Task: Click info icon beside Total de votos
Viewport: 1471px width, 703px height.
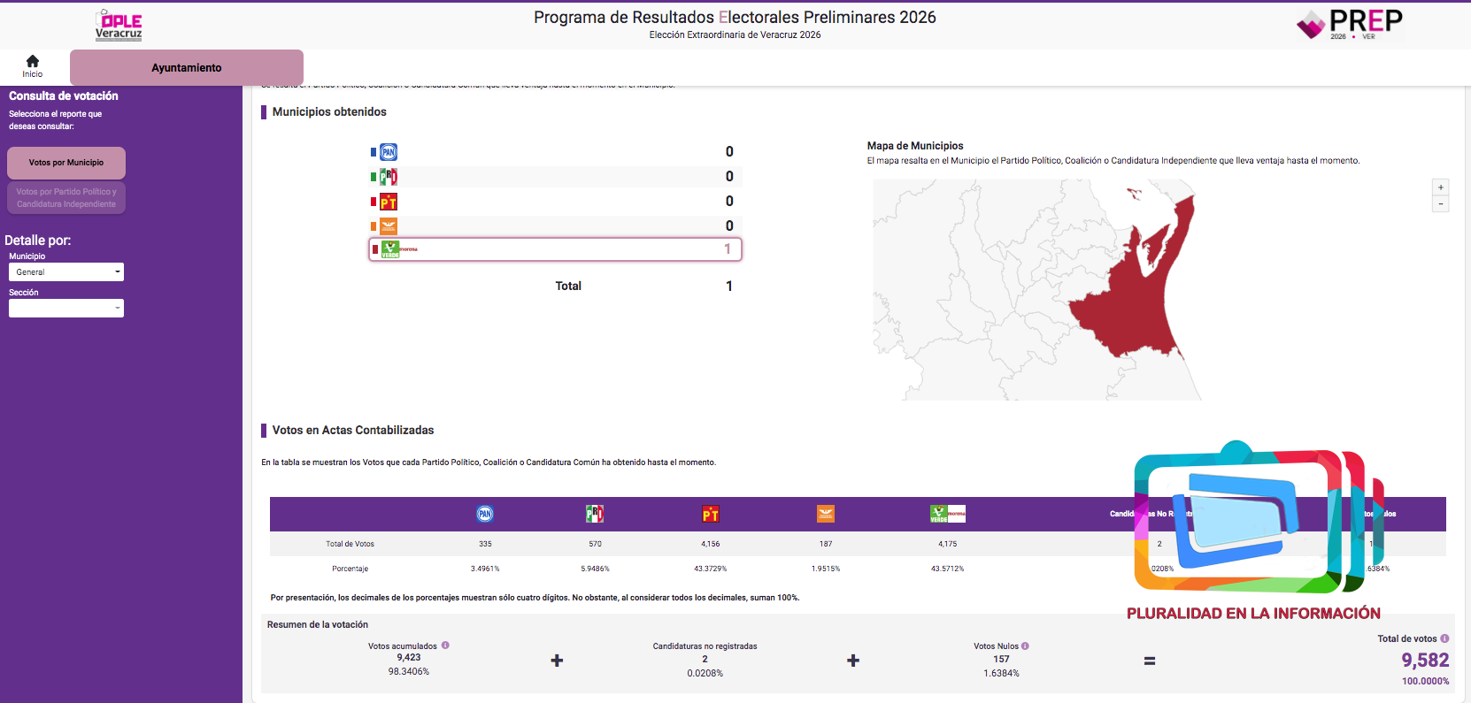Action: (1444, 638)
